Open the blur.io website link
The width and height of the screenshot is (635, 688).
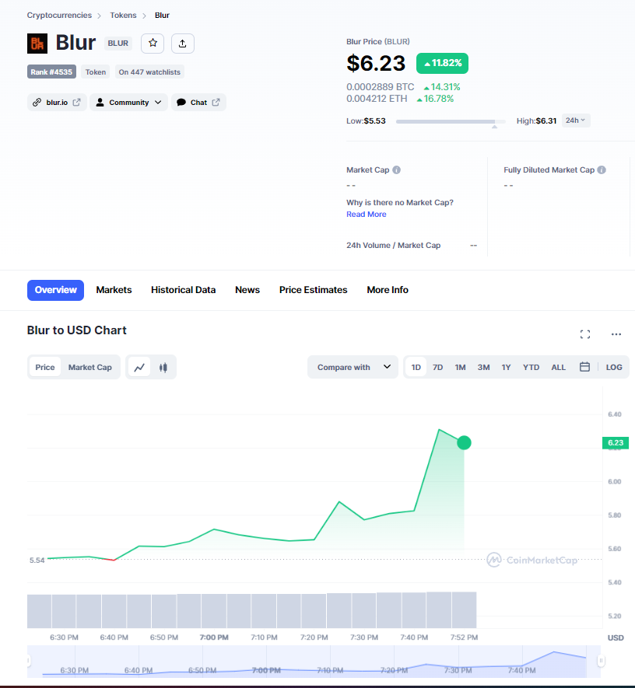pos(57,103)
